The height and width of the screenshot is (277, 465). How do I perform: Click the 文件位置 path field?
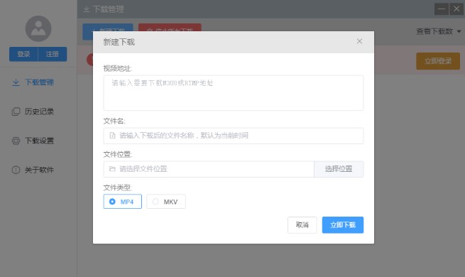pyautogui.click(x=209, y=169)
